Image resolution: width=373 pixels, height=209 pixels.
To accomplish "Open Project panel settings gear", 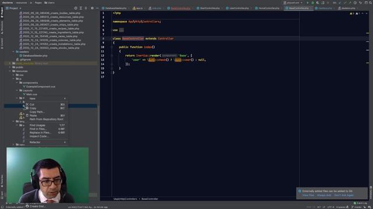I will (x=92, y=8).
